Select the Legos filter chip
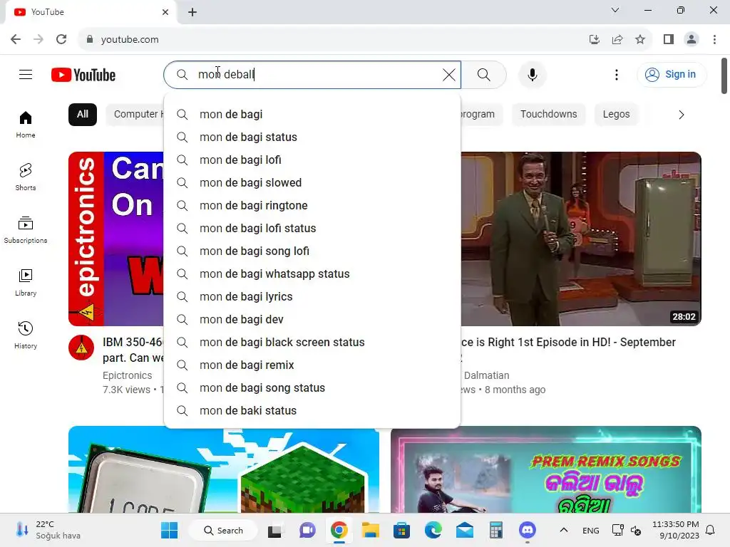The height and width of the screenshot is (547, 730). (616, 115)
